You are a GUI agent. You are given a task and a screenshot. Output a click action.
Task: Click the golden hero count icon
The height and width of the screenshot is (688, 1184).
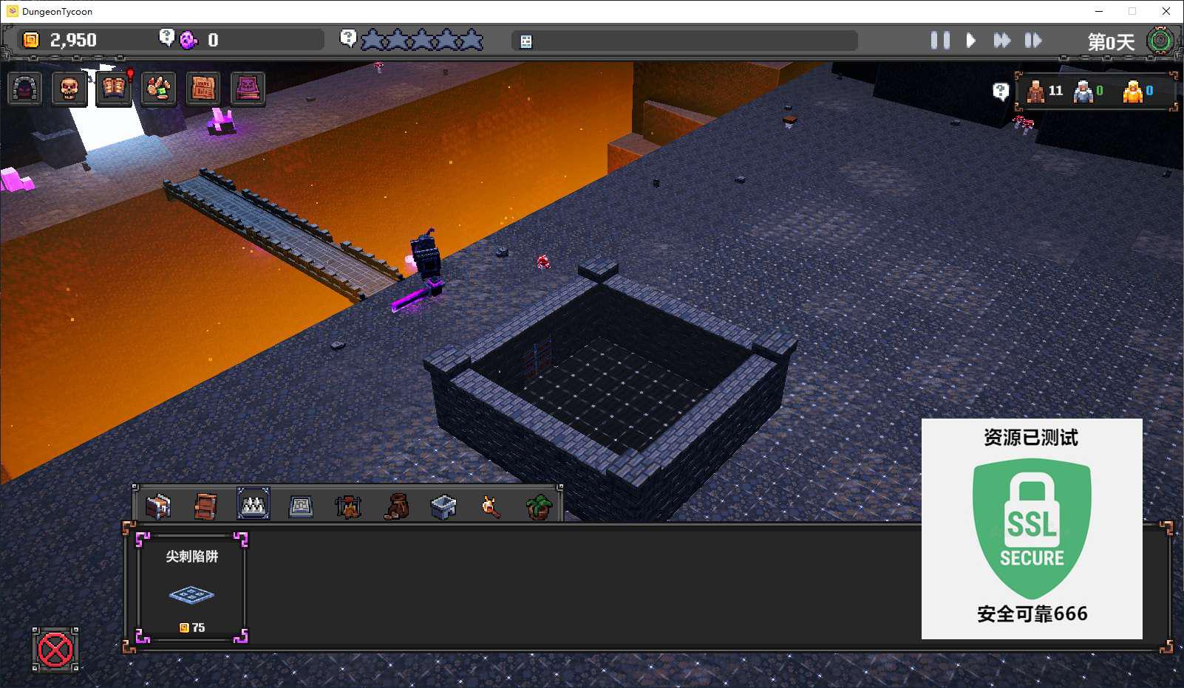point(1132,92)
